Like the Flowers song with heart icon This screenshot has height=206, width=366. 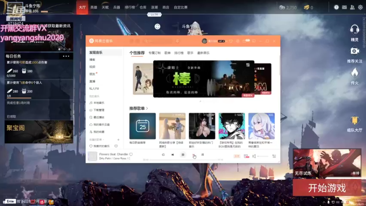[x=131, y=154]
